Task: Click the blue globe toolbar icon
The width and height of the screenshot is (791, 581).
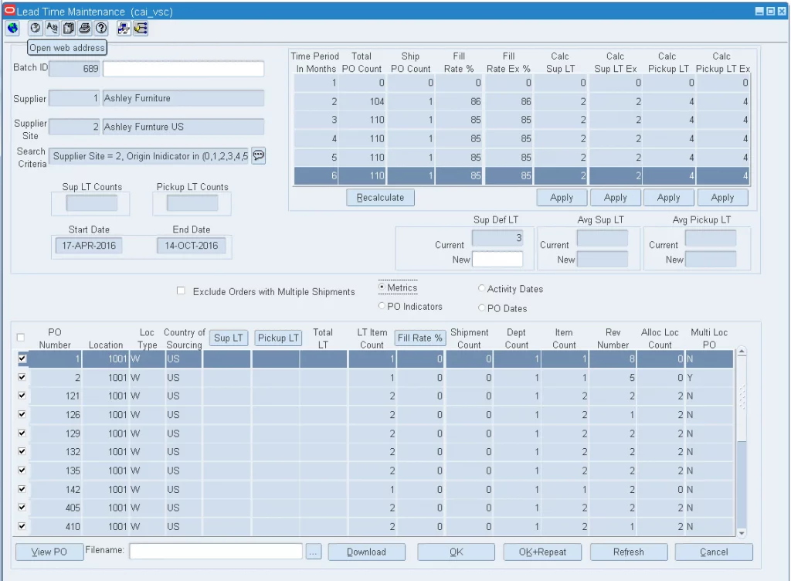Action: 12,29
